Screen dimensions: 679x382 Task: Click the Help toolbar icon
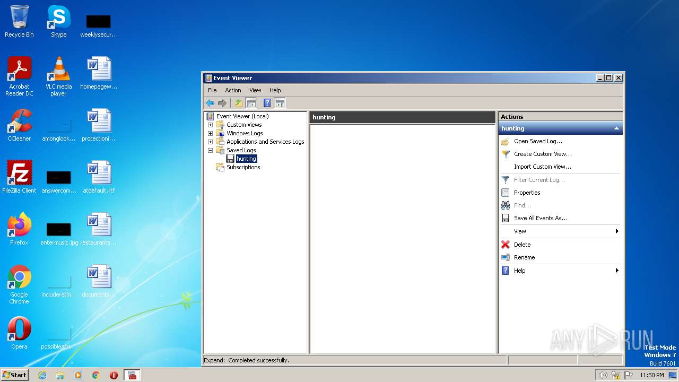coord(267,103)
